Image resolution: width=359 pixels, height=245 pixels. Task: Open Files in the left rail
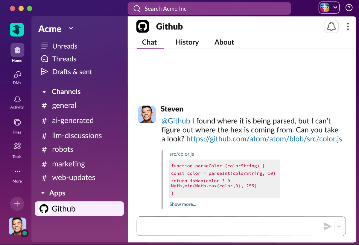click(17, 122)
